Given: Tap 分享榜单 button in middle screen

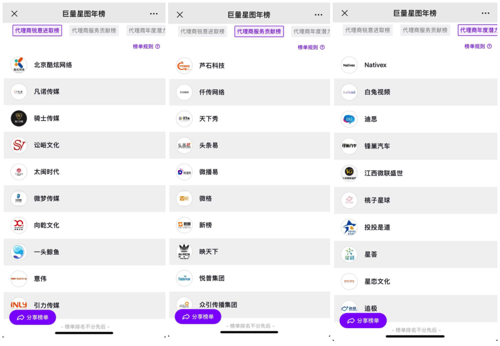Looking at the screenshot, I should tap(198, 317).
